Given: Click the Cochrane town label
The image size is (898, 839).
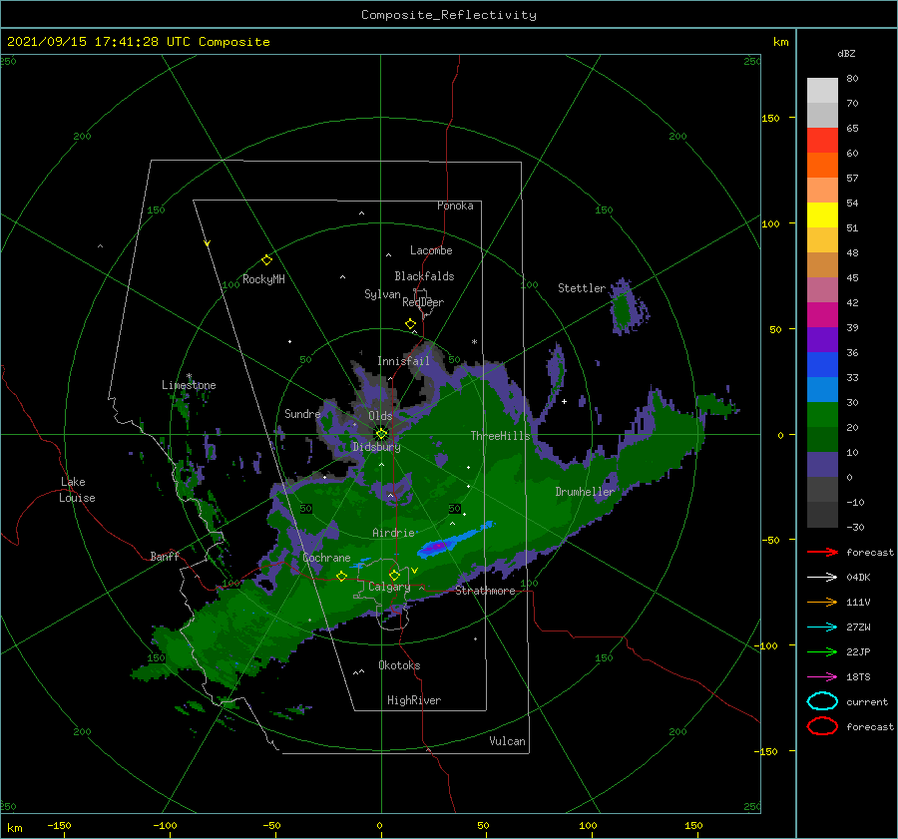Looking at the screenshot, I should pyautogui.click(x=326, y=558).
